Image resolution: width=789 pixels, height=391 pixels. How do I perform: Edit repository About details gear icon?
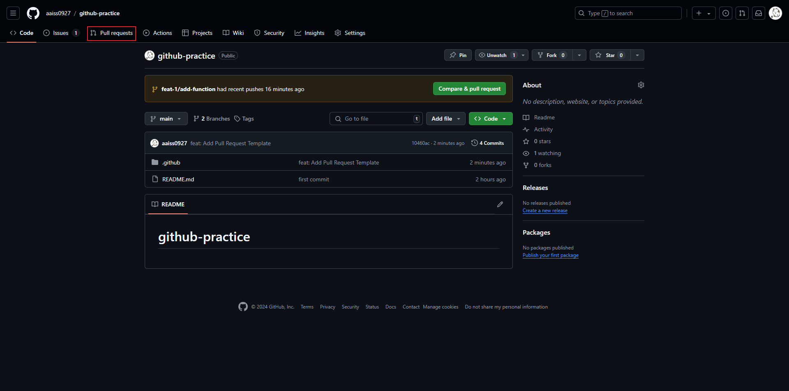[x=641, y=85]
